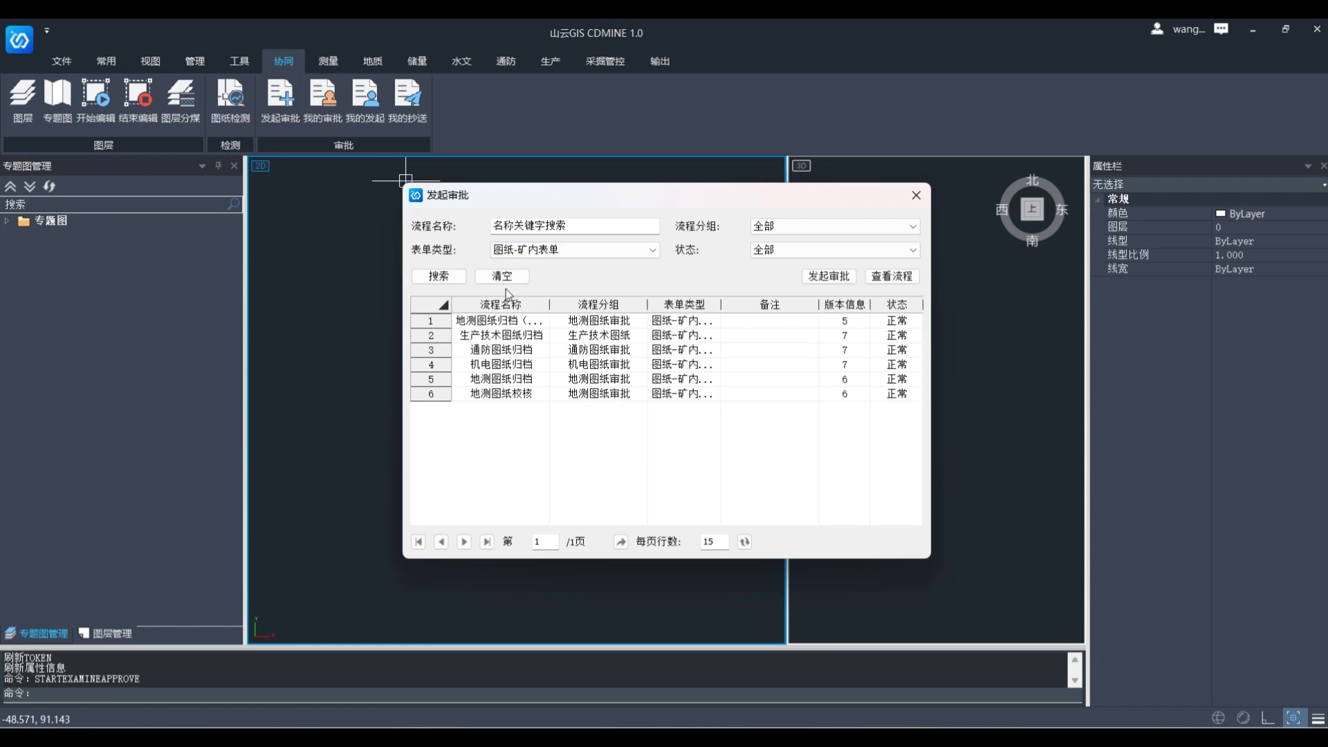Viewport: 1328px width, 747px height.
Task: Click the 查看流程 button
Action: coord(892,276)
